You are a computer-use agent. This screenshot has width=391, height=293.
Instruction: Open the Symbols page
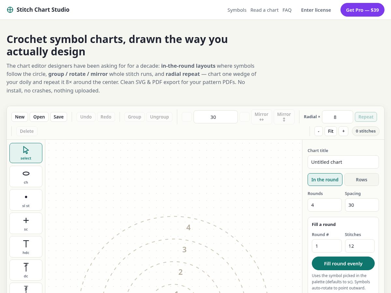(237, 10)
